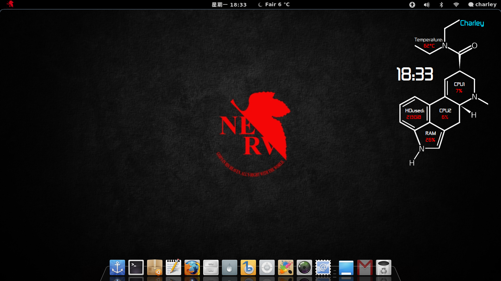The width and height of the screenshot is (501, 281).
Task: Click the CPU1 7% readout
Action: pos(459,87)
